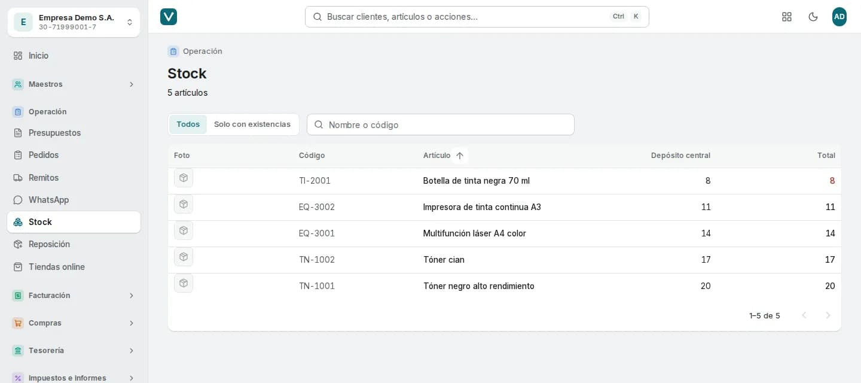Click photo placeholder for TI-2001

[184, 178]
